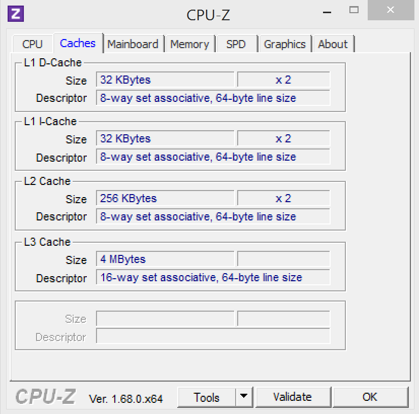Confirm with the OK button
The width and height of the screenshot is (419, 414).
tap(370, 397)
